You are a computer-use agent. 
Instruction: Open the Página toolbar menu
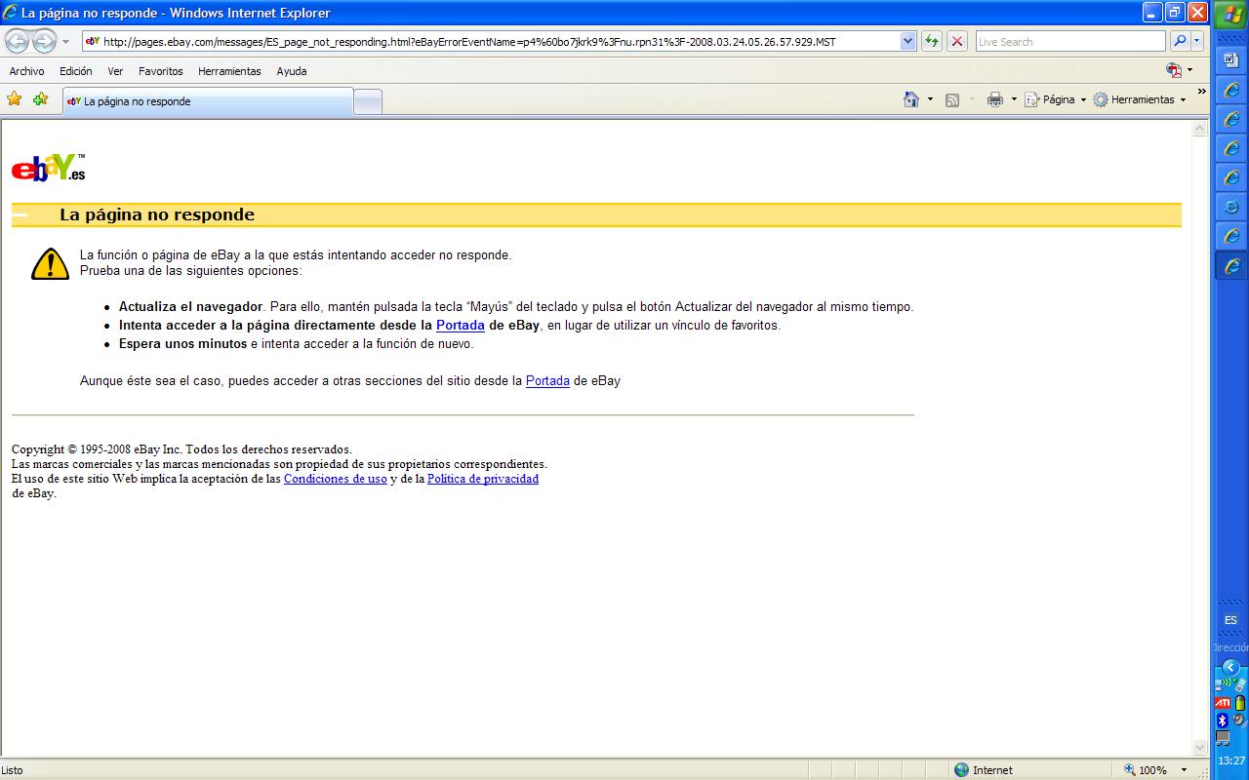pyautogui.click(x=1055, y=99)
